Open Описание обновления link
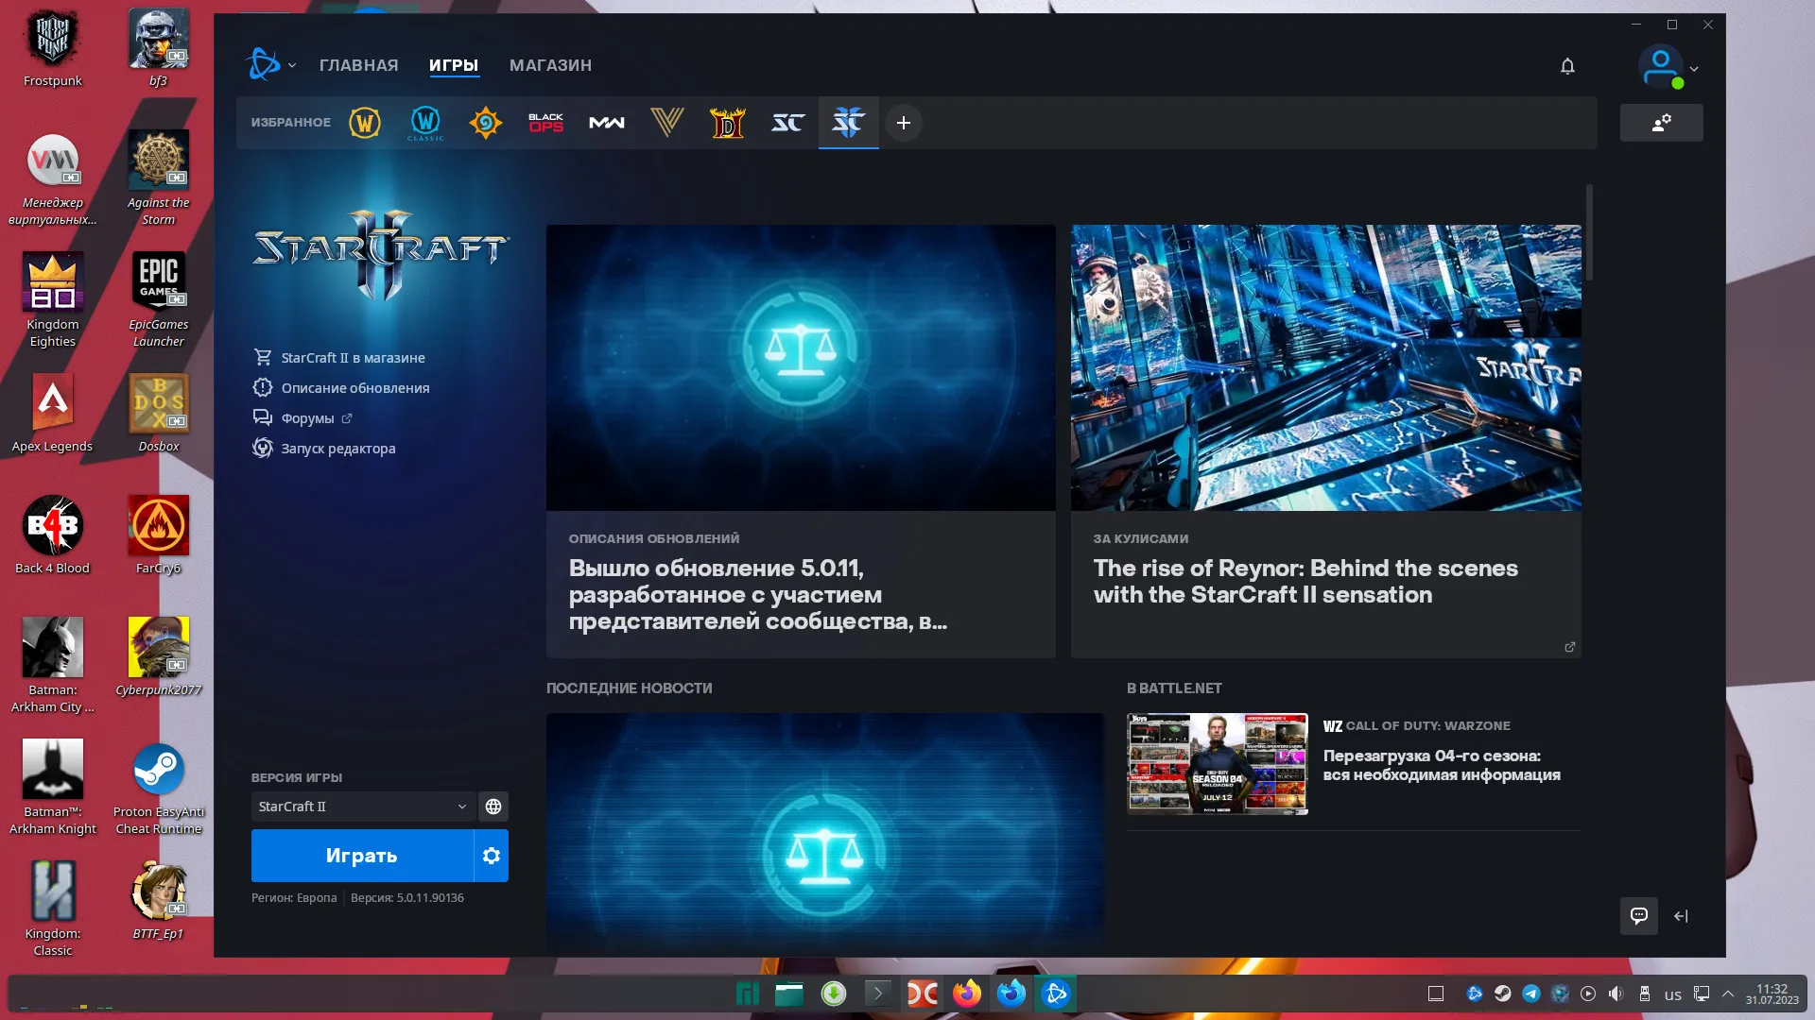 point(341,388)
